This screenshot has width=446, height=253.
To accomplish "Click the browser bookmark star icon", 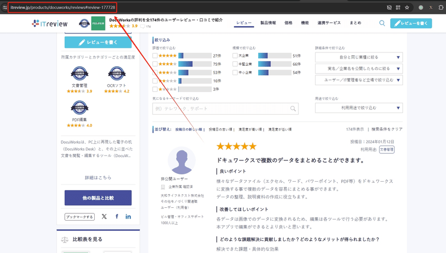I will pos(407,7).
